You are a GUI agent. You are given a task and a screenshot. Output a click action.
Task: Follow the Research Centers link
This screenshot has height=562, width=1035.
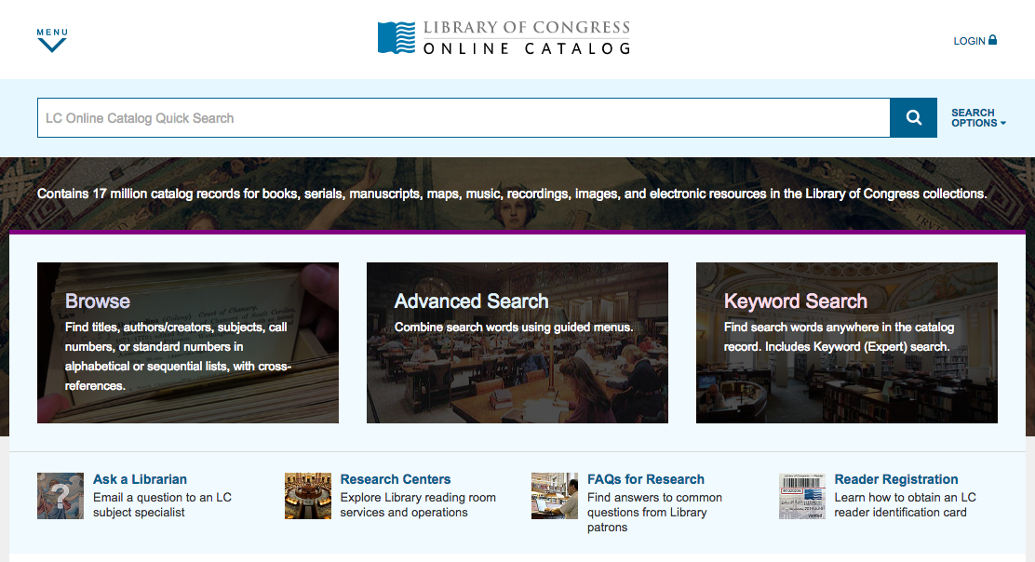coord(396,479)
